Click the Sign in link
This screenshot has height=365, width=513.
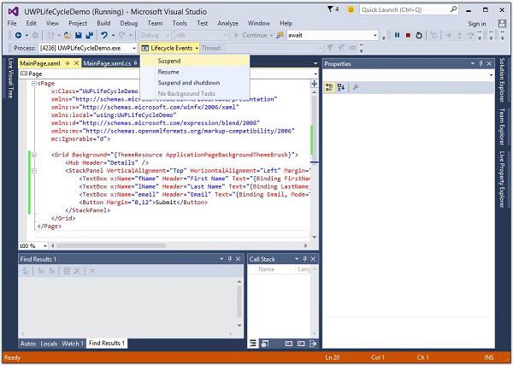[477, 23]
